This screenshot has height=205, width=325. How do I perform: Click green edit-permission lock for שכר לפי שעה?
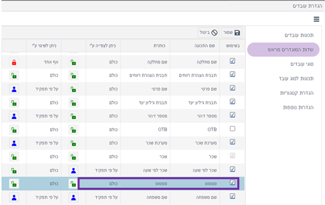(x=14, y=170)
